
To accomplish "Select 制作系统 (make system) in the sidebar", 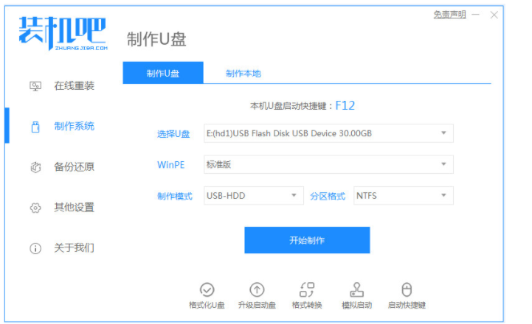I will (74, 127).
